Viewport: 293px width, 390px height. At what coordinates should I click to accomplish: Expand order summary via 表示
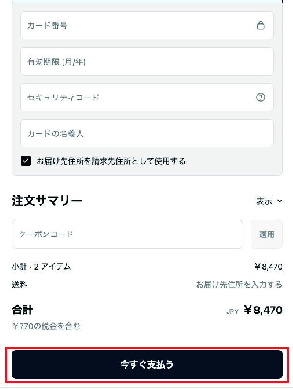point(264,201)
